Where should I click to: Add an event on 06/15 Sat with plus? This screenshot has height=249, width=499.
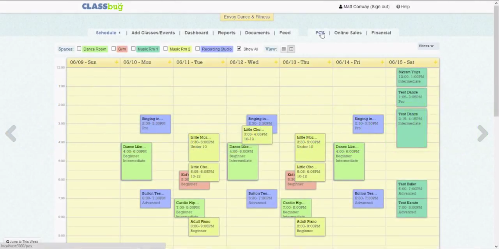435,62
